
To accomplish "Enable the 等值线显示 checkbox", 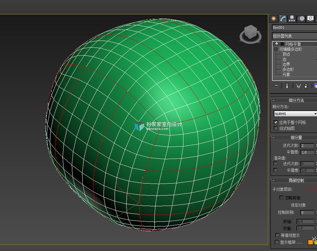I will [x=277, y=235].
